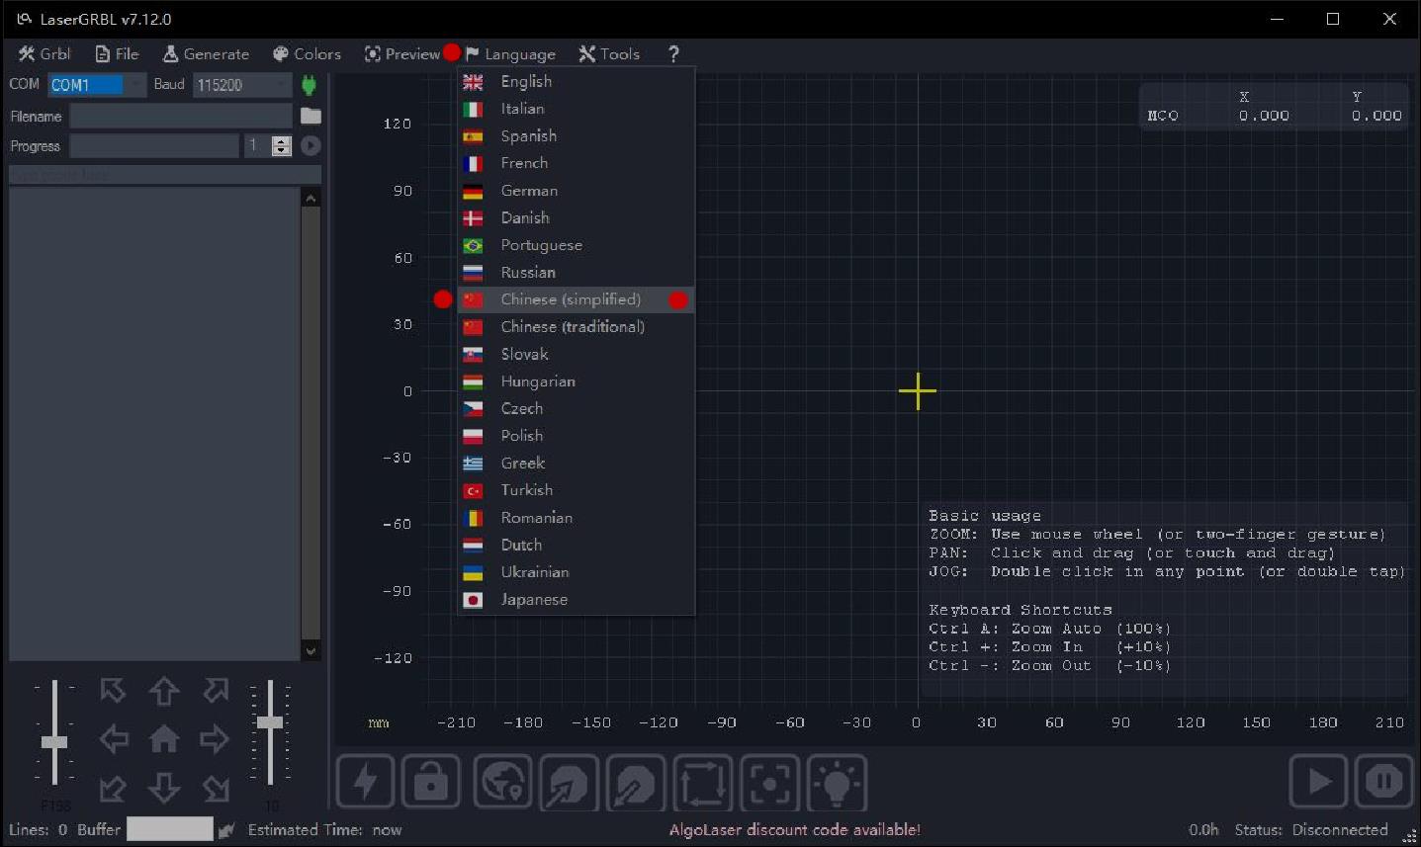This screenshot has height=847, width=1421.
Task: Open the Generate menu
Action: (206, 54)
